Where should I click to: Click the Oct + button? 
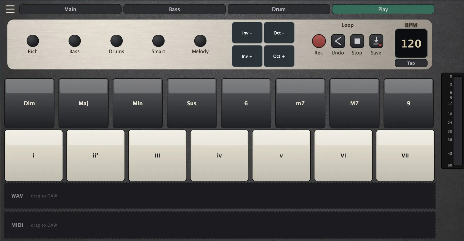pos(279,56)
